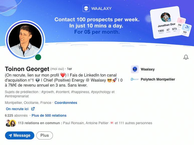Click the mutual connections avatar pair
Viewport: 194px width, 145px height.
click(x=11, y=123)
